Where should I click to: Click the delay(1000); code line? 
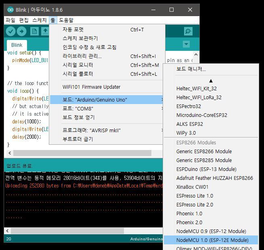pos(26,121)
